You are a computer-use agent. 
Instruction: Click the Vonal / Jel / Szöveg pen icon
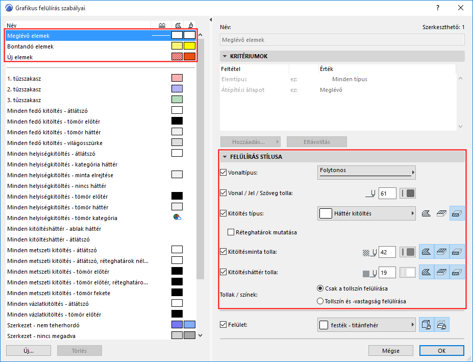coord(371,194)
